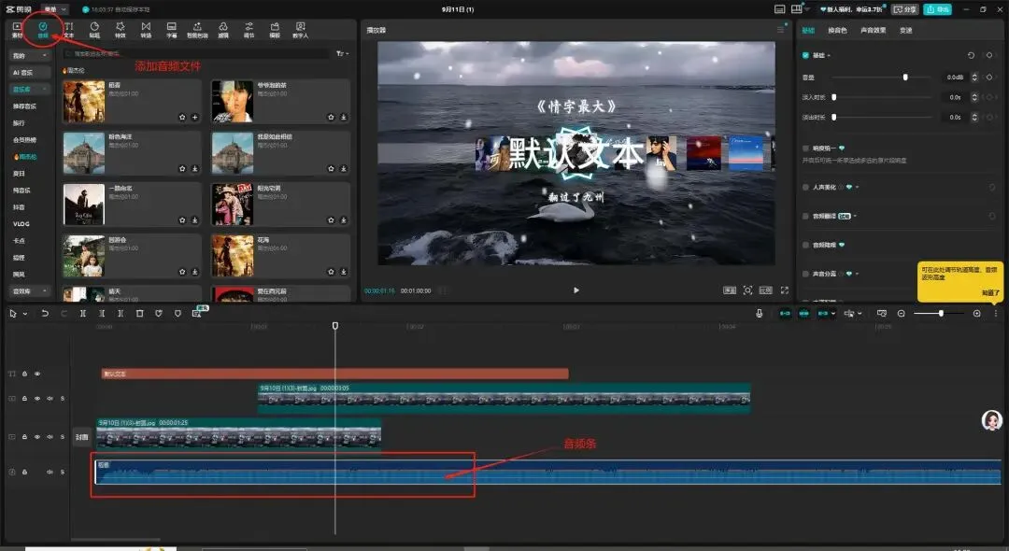Click fullscreen icon in the player
This screenshot has width=1009, height=551.
tap(783, 290)
